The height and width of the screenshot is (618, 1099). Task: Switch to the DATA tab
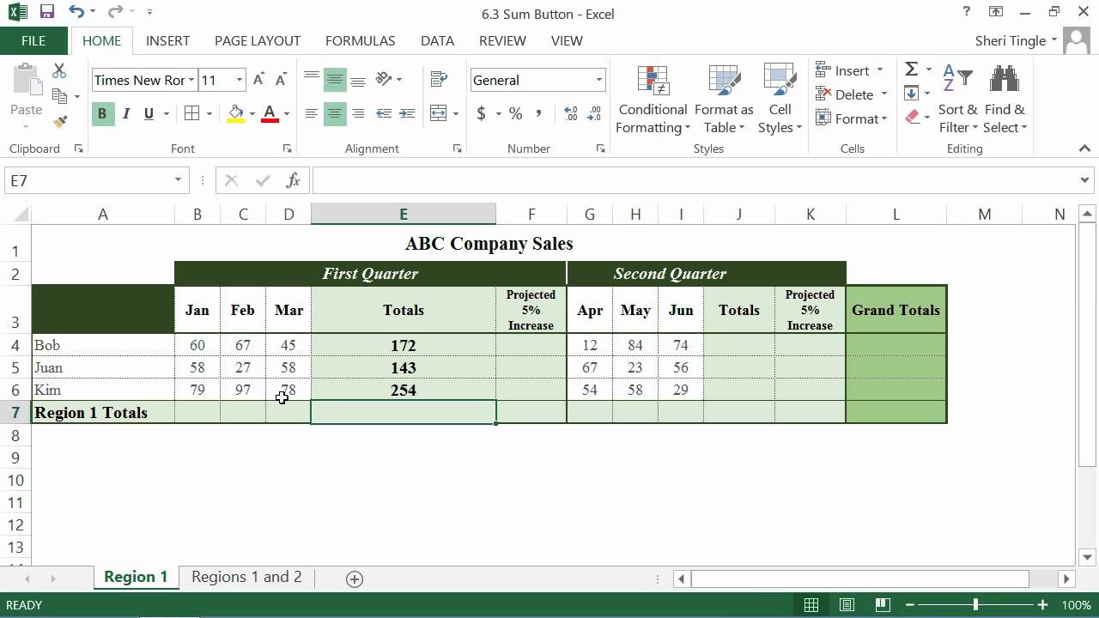pos(437,40)
